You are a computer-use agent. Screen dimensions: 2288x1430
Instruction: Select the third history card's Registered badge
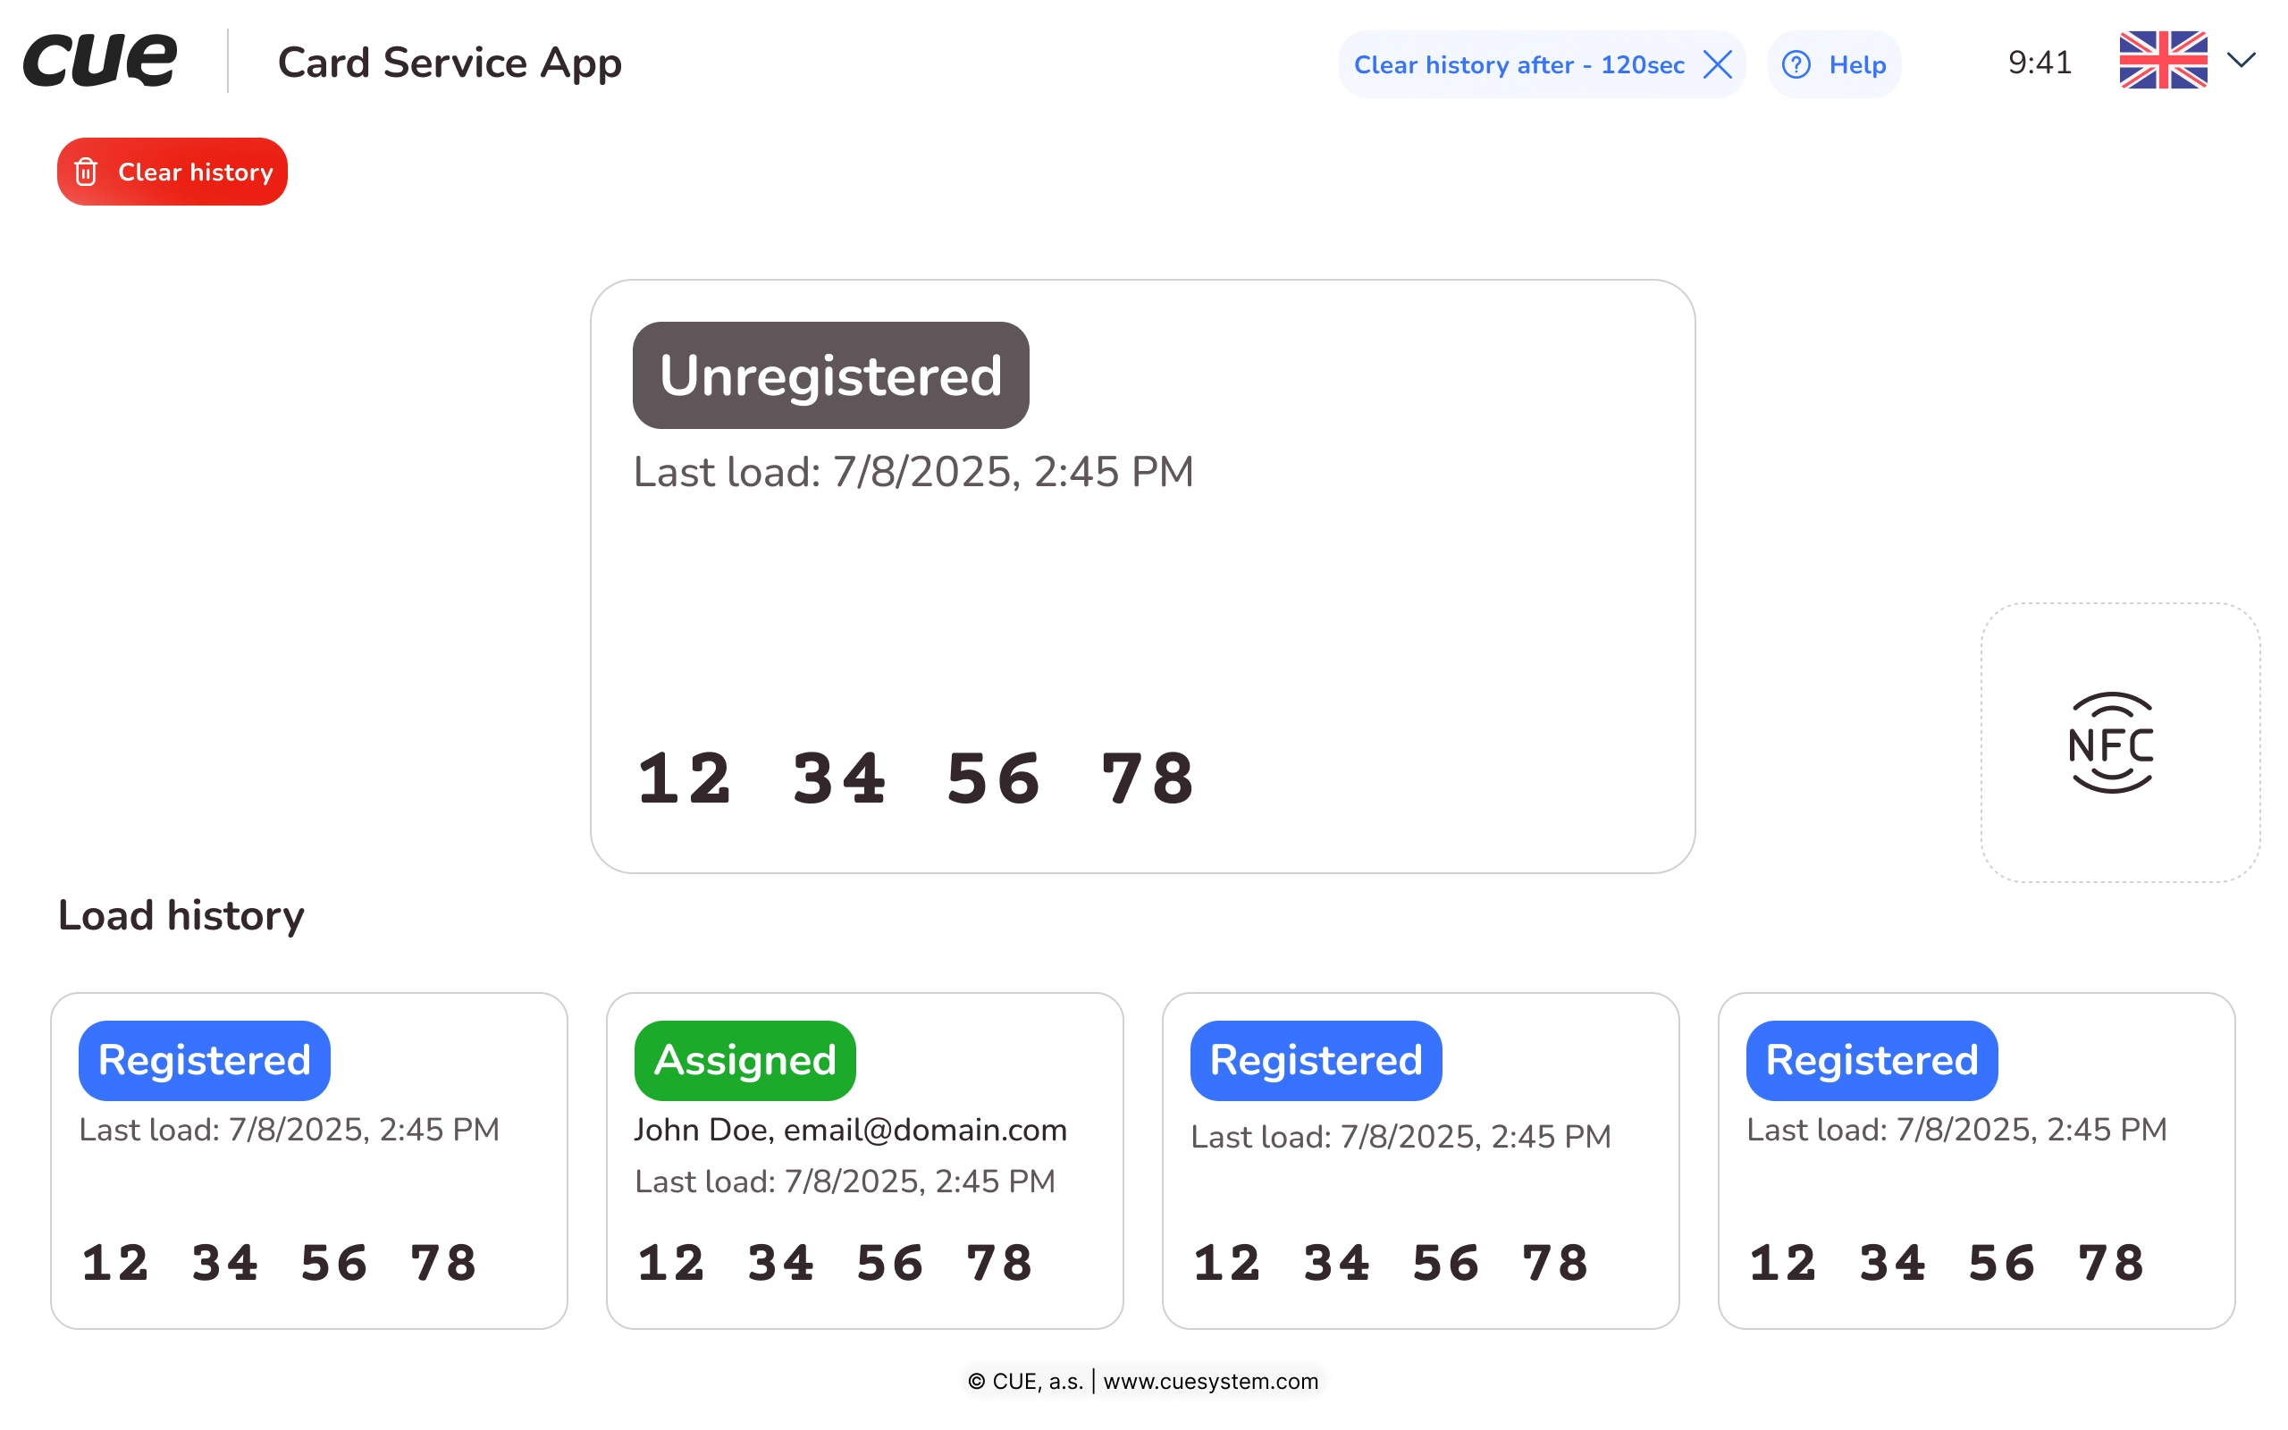(x=1315, y=1060)
